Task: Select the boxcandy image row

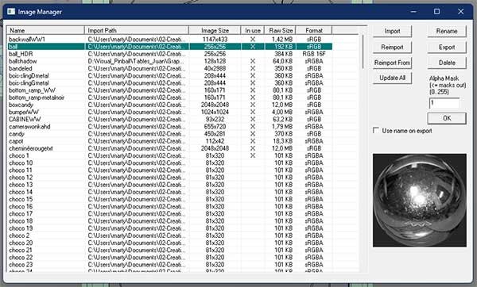Action: pos(169,105)
